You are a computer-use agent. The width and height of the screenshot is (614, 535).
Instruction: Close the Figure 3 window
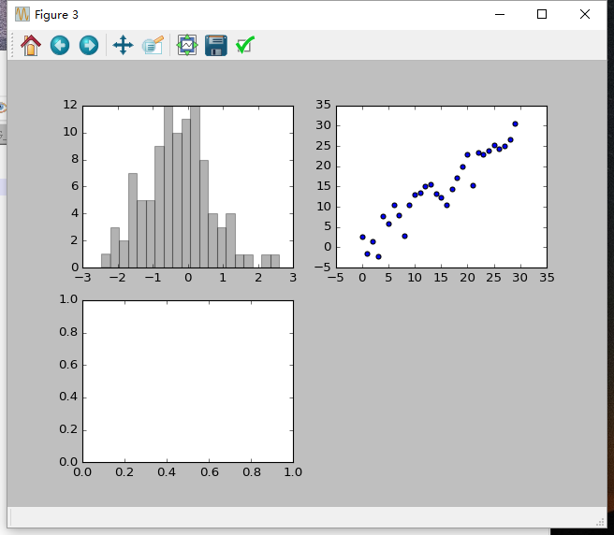pos(585,14)
